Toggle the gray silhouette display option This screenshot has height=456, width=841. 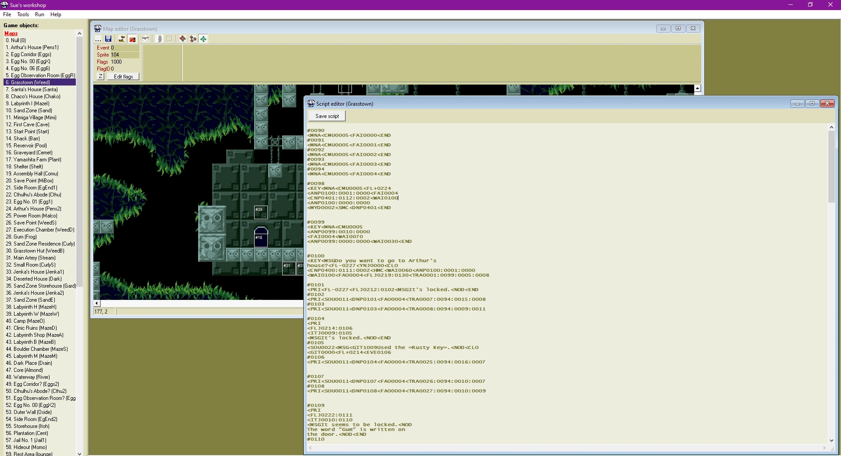[159, 39]
